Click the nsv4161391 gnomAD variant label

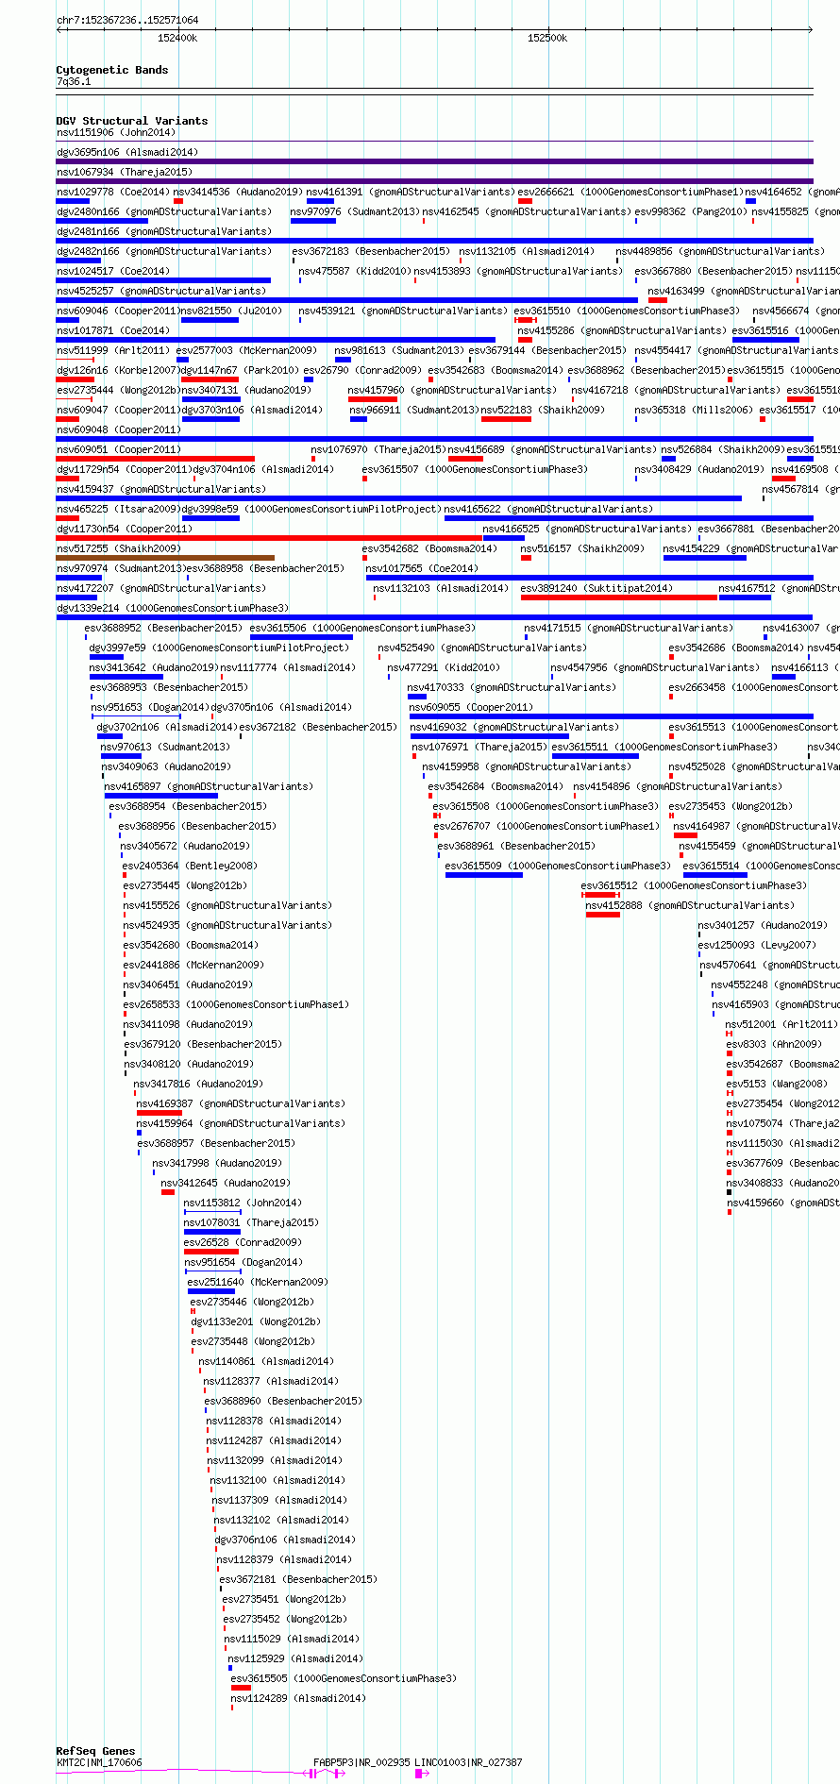[410, 192]
